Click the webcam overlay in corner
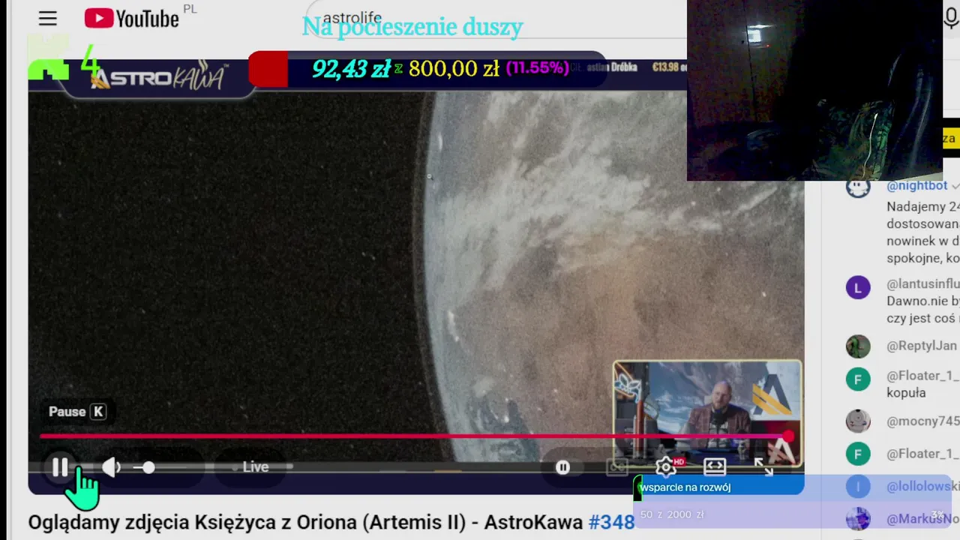The width and height of the screenshot is (960, 540). tap(814, 90)
